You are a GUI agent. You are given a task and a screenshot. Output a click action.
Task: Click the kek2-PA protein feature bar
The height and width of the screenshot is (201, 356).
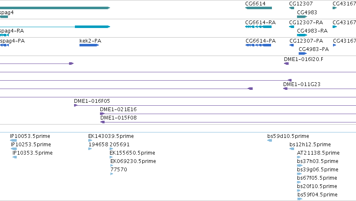pyautogui.click(x=89, y=45)
